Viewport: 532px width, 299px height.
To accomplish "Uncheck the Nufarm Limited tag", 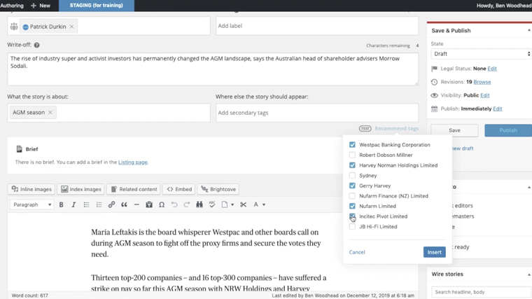I will tap(352, 206).
